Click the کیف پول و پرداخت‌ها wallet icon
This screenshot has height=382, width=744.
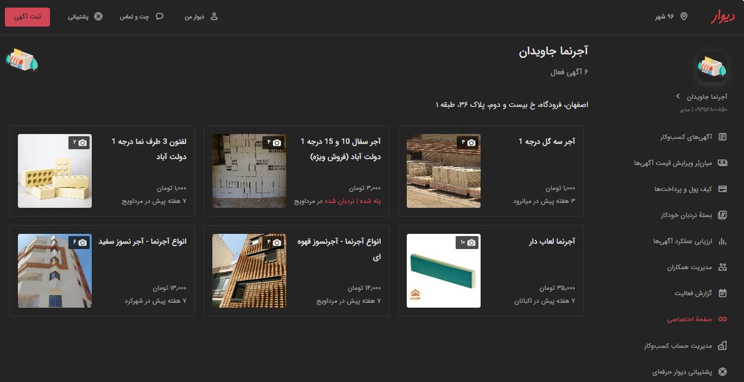722,189
